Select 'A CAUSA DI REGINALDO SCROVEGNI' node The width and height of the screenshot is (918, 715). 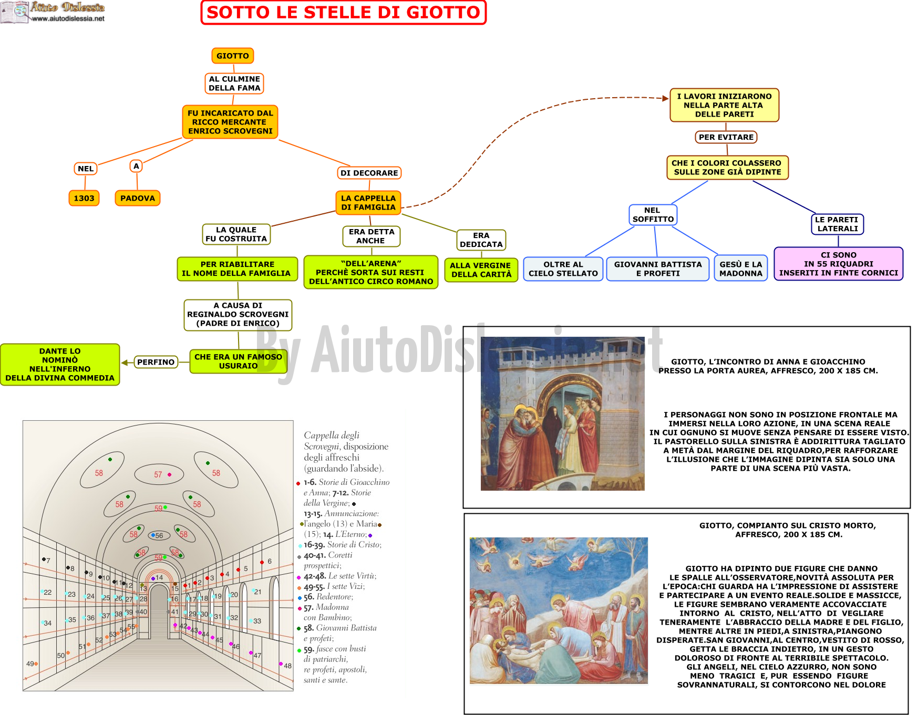click(x=238, y=315)
